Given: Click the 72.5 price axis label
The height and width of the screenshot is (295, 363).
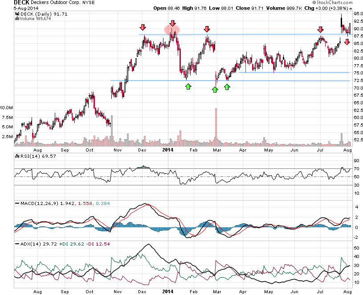Looking at the screenshot, I should tap(358, 80).
